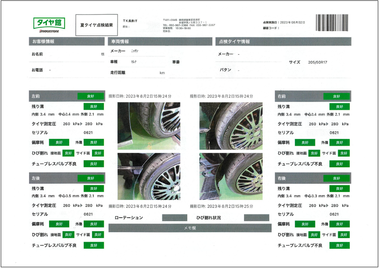Select the 点検タイヤ情報 section header
The height and width of the screenshot is (268, 379).
point(283,41)
